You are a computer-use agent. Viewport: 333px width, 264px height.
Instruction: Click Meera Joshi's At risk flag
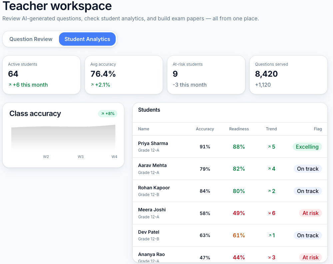click(310, 213)
